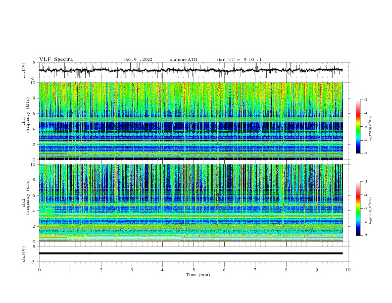Click the 'station=ATH' label
The height and width of the screenshot is (303, 392).
tap(184, 59)
